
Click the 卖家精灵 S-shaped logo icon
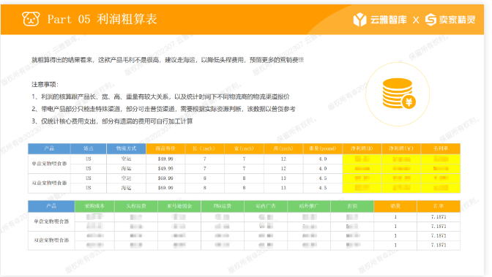[430, 20]
